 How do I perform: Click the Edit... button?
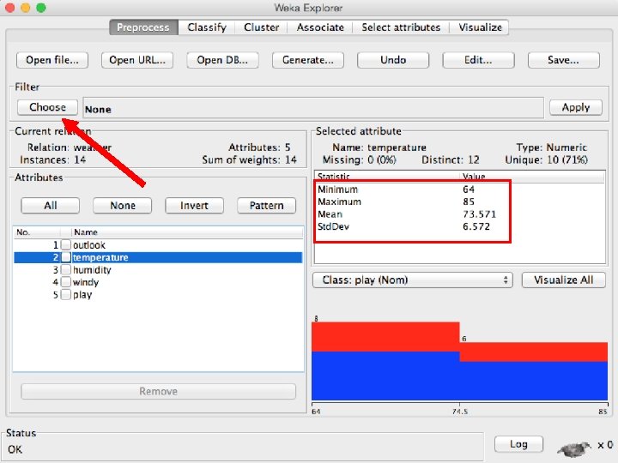(x=478, y=60)
